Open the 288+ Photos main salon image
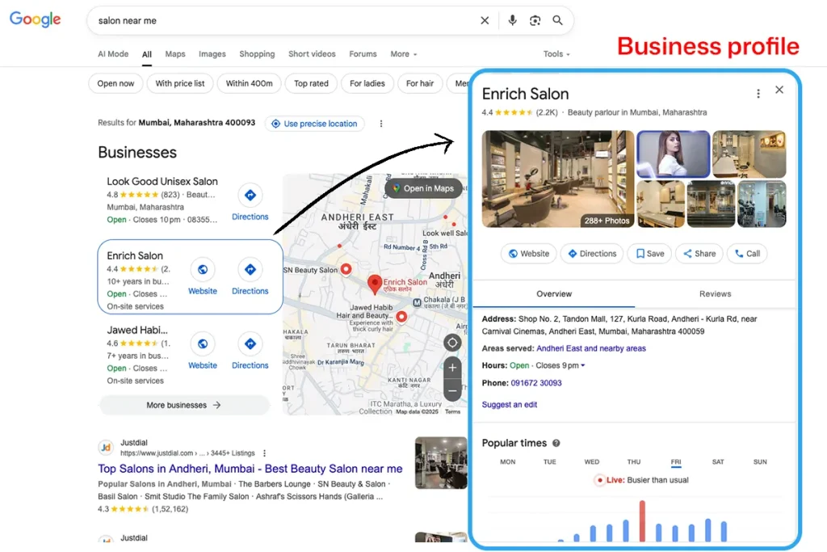 coord(557,179)
